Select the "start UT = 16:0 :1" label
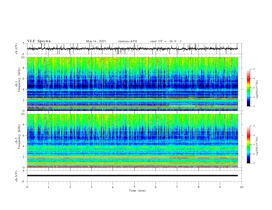This screenshot has height=210, width=272. (x=166, y=41)
